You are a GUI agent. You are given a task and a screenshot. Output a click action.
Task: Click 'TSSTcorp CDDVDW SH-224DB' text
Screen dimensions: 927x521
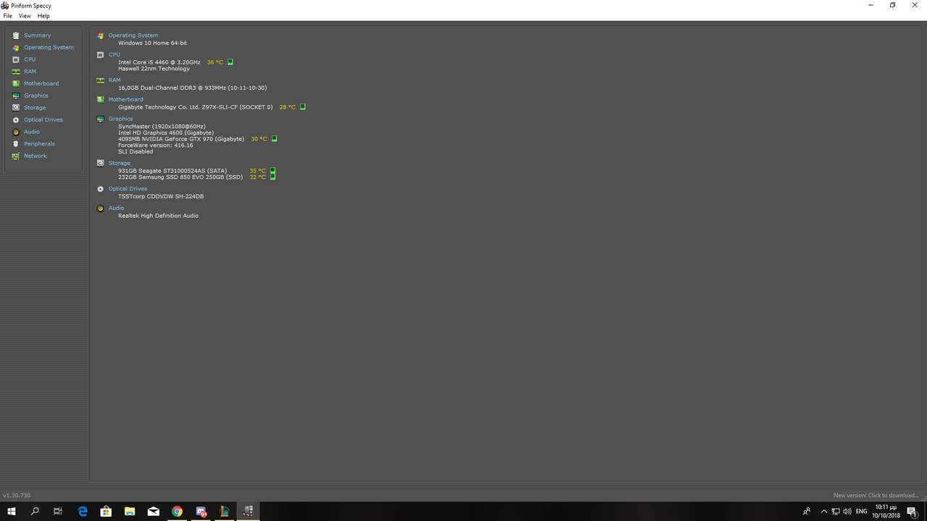coord(161,196)
